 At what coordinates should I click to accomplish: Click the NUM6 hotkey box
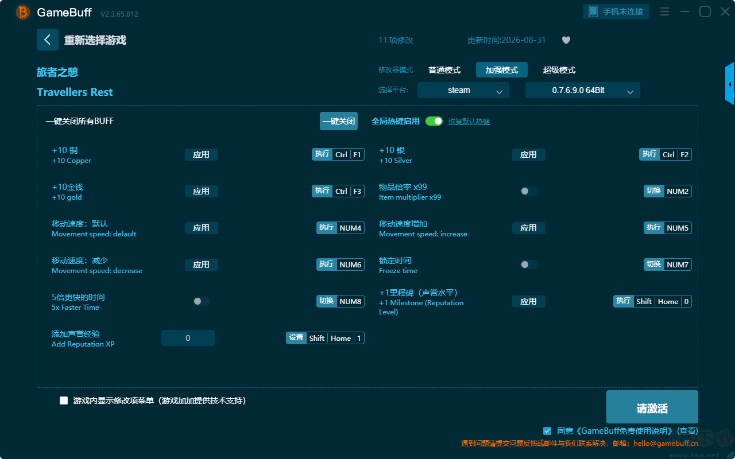(341, 264)
